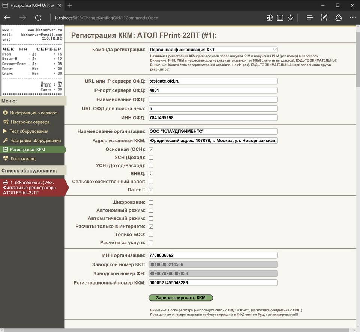Go to Настройка оборудования menu item
Viewport: 360px width, 332px height.
pyautogui.click(x=35, y=140)
